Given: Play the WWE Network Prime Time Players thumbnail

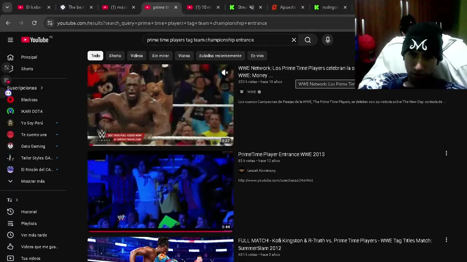Looking at the screenshot, I should tap(161, 105).
